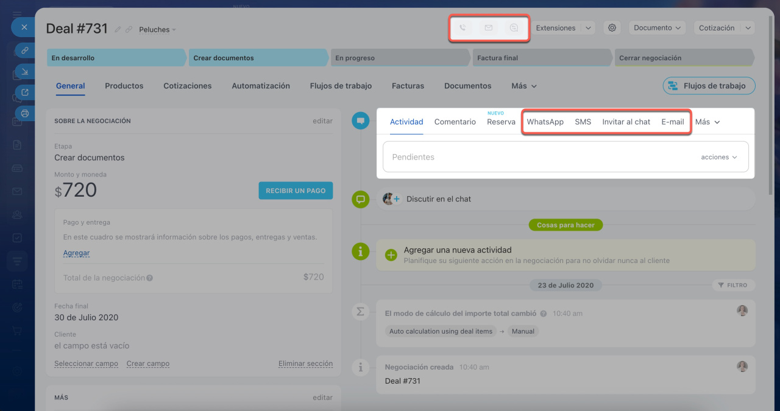Click the pencil icon to rename deal
Viewport: 780px width, 411px height.
point(118,29)
